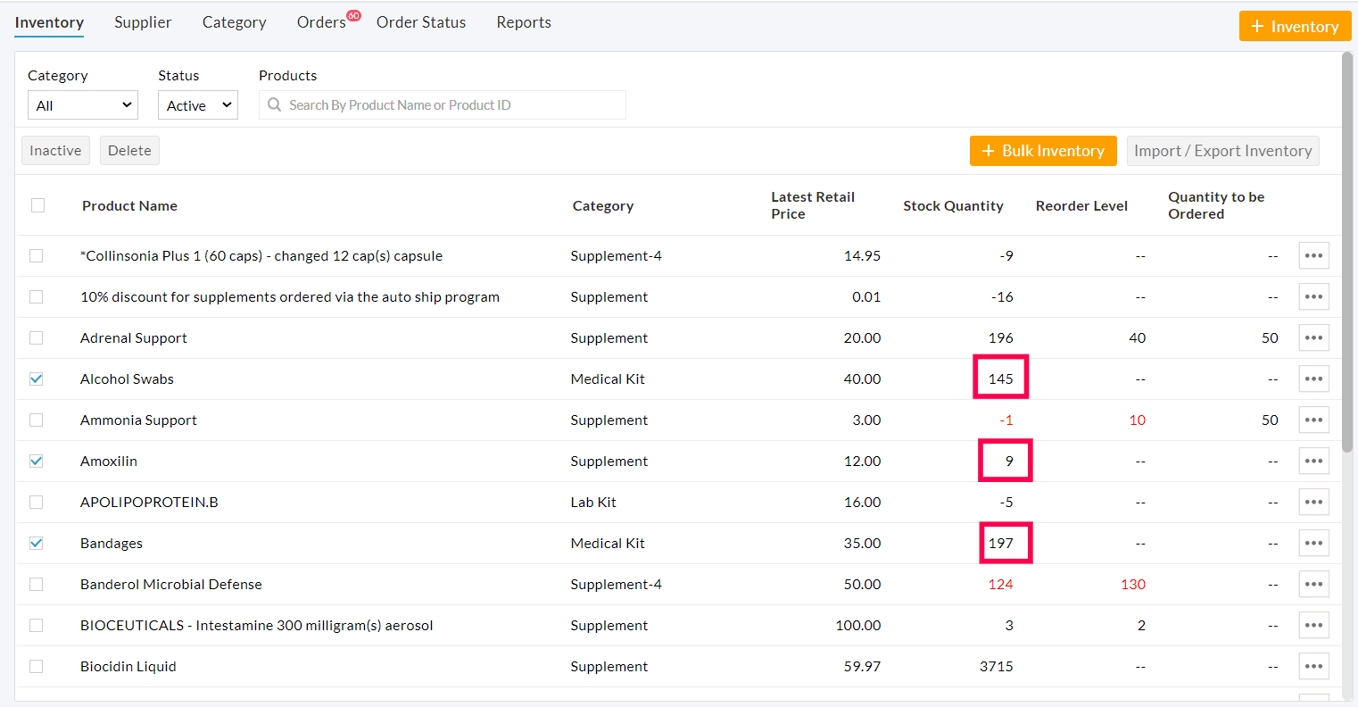Open the Status dropdown set to Active
Screen dimensions: 1358x707
(x=197, y=104)
